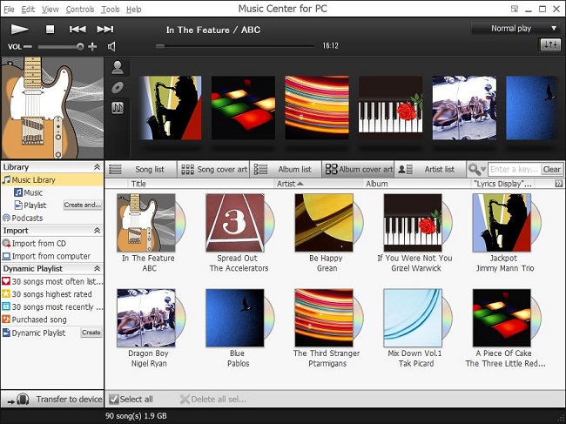Seek on the playback progress bar

click(235, 46)
